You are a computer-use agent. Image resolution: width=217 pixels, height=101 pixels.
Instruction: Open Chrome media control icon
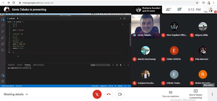[203, 3]
